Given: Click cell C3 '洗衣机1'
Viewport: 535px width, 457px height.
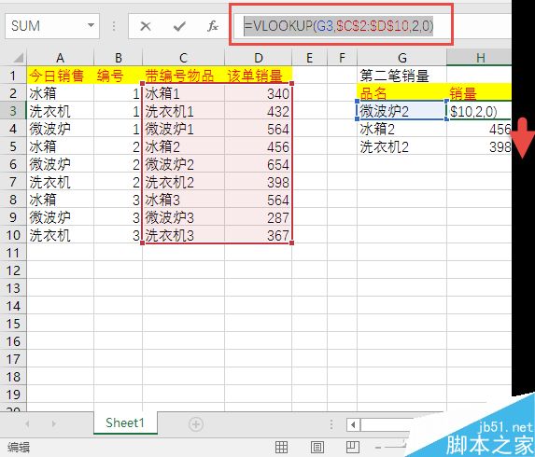Looking at the screenshot, I should (x=183, y=111).
